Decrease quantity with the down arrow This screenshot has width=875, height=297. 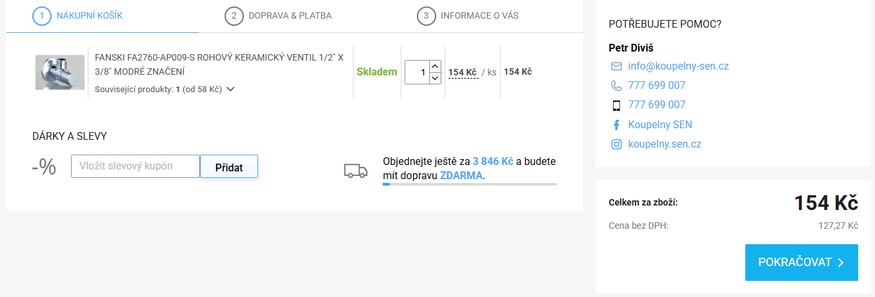tap(435, 78)
